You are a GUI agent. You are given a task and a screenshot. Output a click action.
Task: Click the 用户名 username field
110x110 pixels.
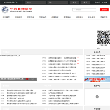[35, 2]
